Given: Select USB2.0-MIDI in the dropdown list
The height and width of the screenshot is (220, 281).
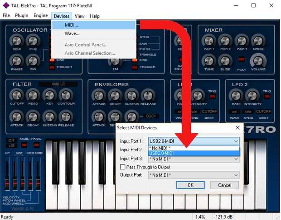Looking at the screenshot, I should pos(194,153).
